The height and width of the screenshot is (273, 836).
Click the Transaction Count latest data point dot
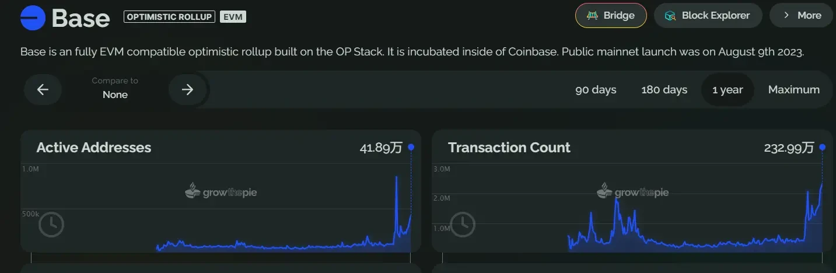pyautogui.click(x=823, y=148)
